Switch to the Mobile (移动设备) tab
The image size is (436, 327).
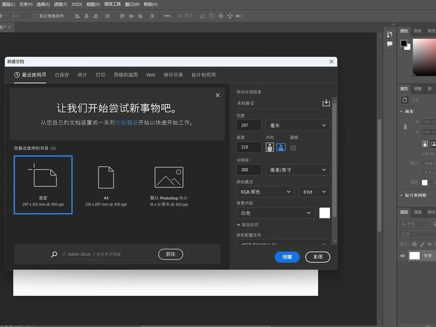(x=173, y=75)
